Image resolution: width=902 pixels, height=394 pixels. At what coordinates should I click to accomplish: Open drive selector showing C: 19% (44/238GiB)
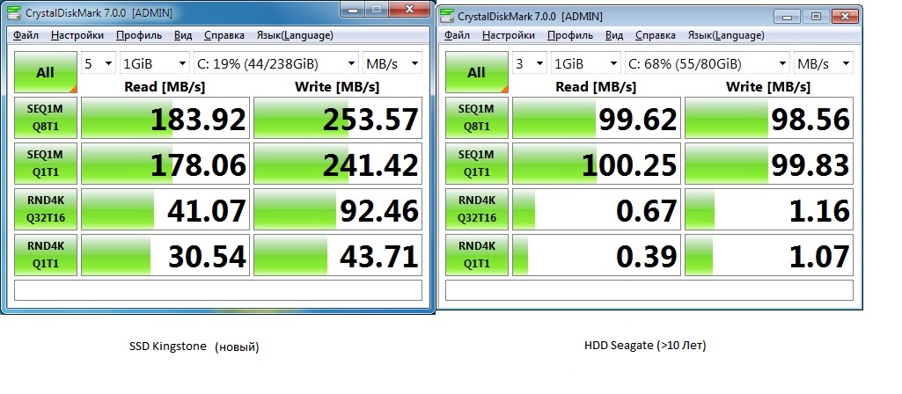276,63
